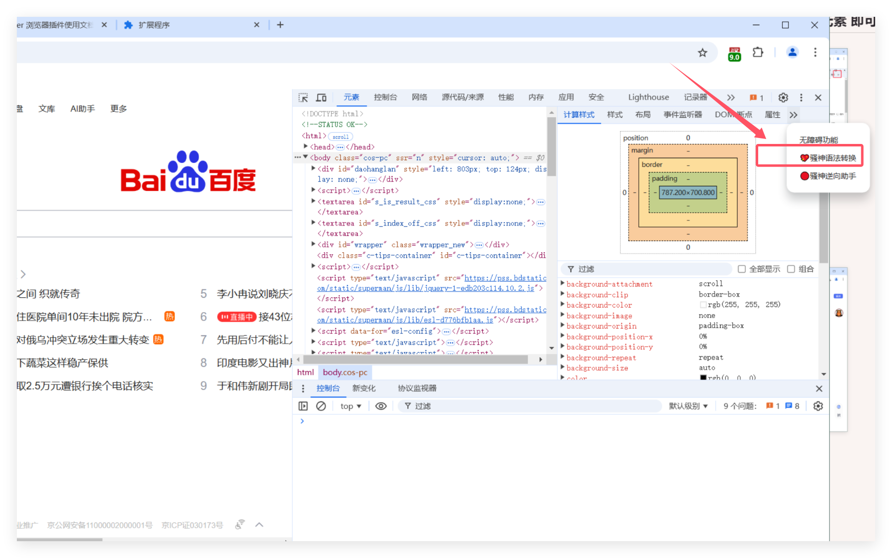Expand background-color computed property

(x=562, y=305)
